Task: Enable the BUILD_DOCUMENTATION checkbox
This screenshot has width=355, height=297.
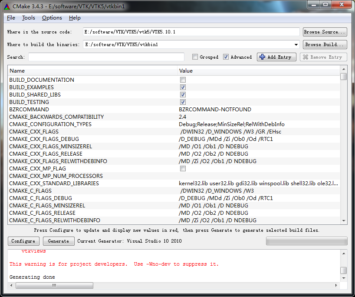Action: pyautogui.click(x=183, y=80)
